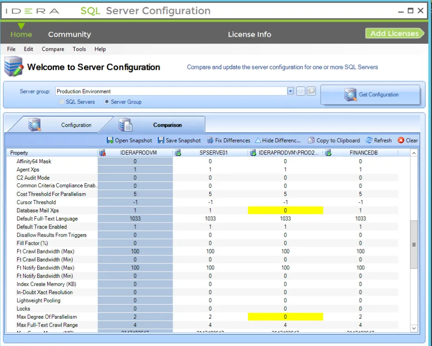Open the Tools menu

tap(79, 49)
